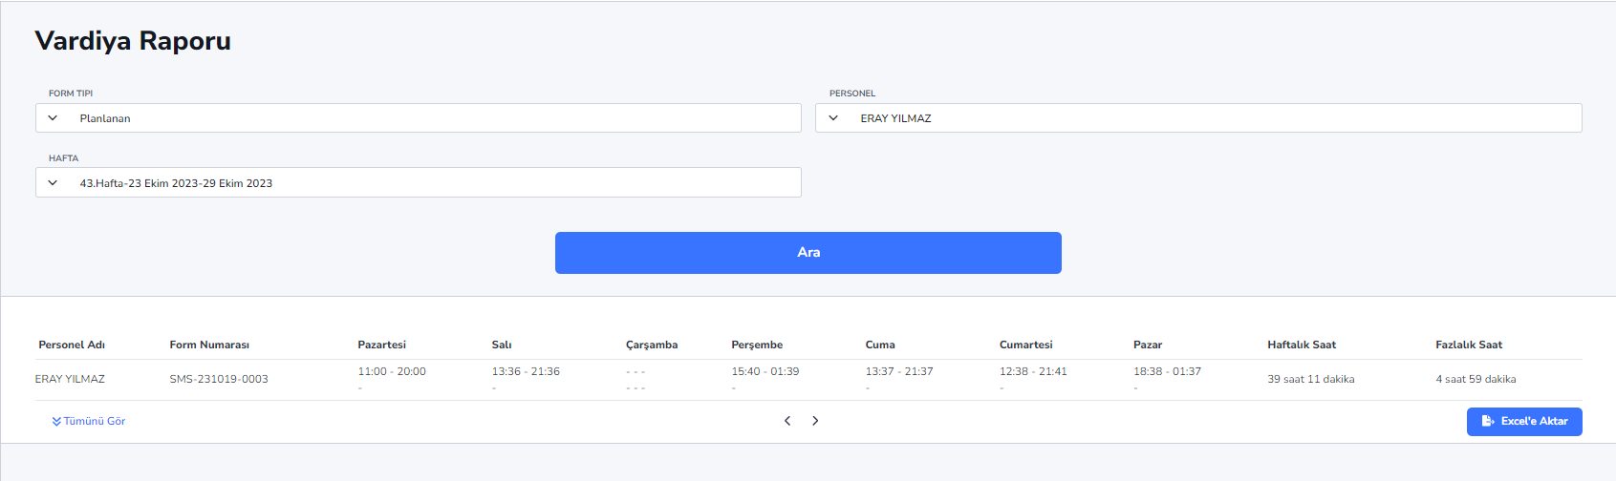Select the Planlanan form type field
This screenshot has height=481, width=1616.
coord(419,118)
